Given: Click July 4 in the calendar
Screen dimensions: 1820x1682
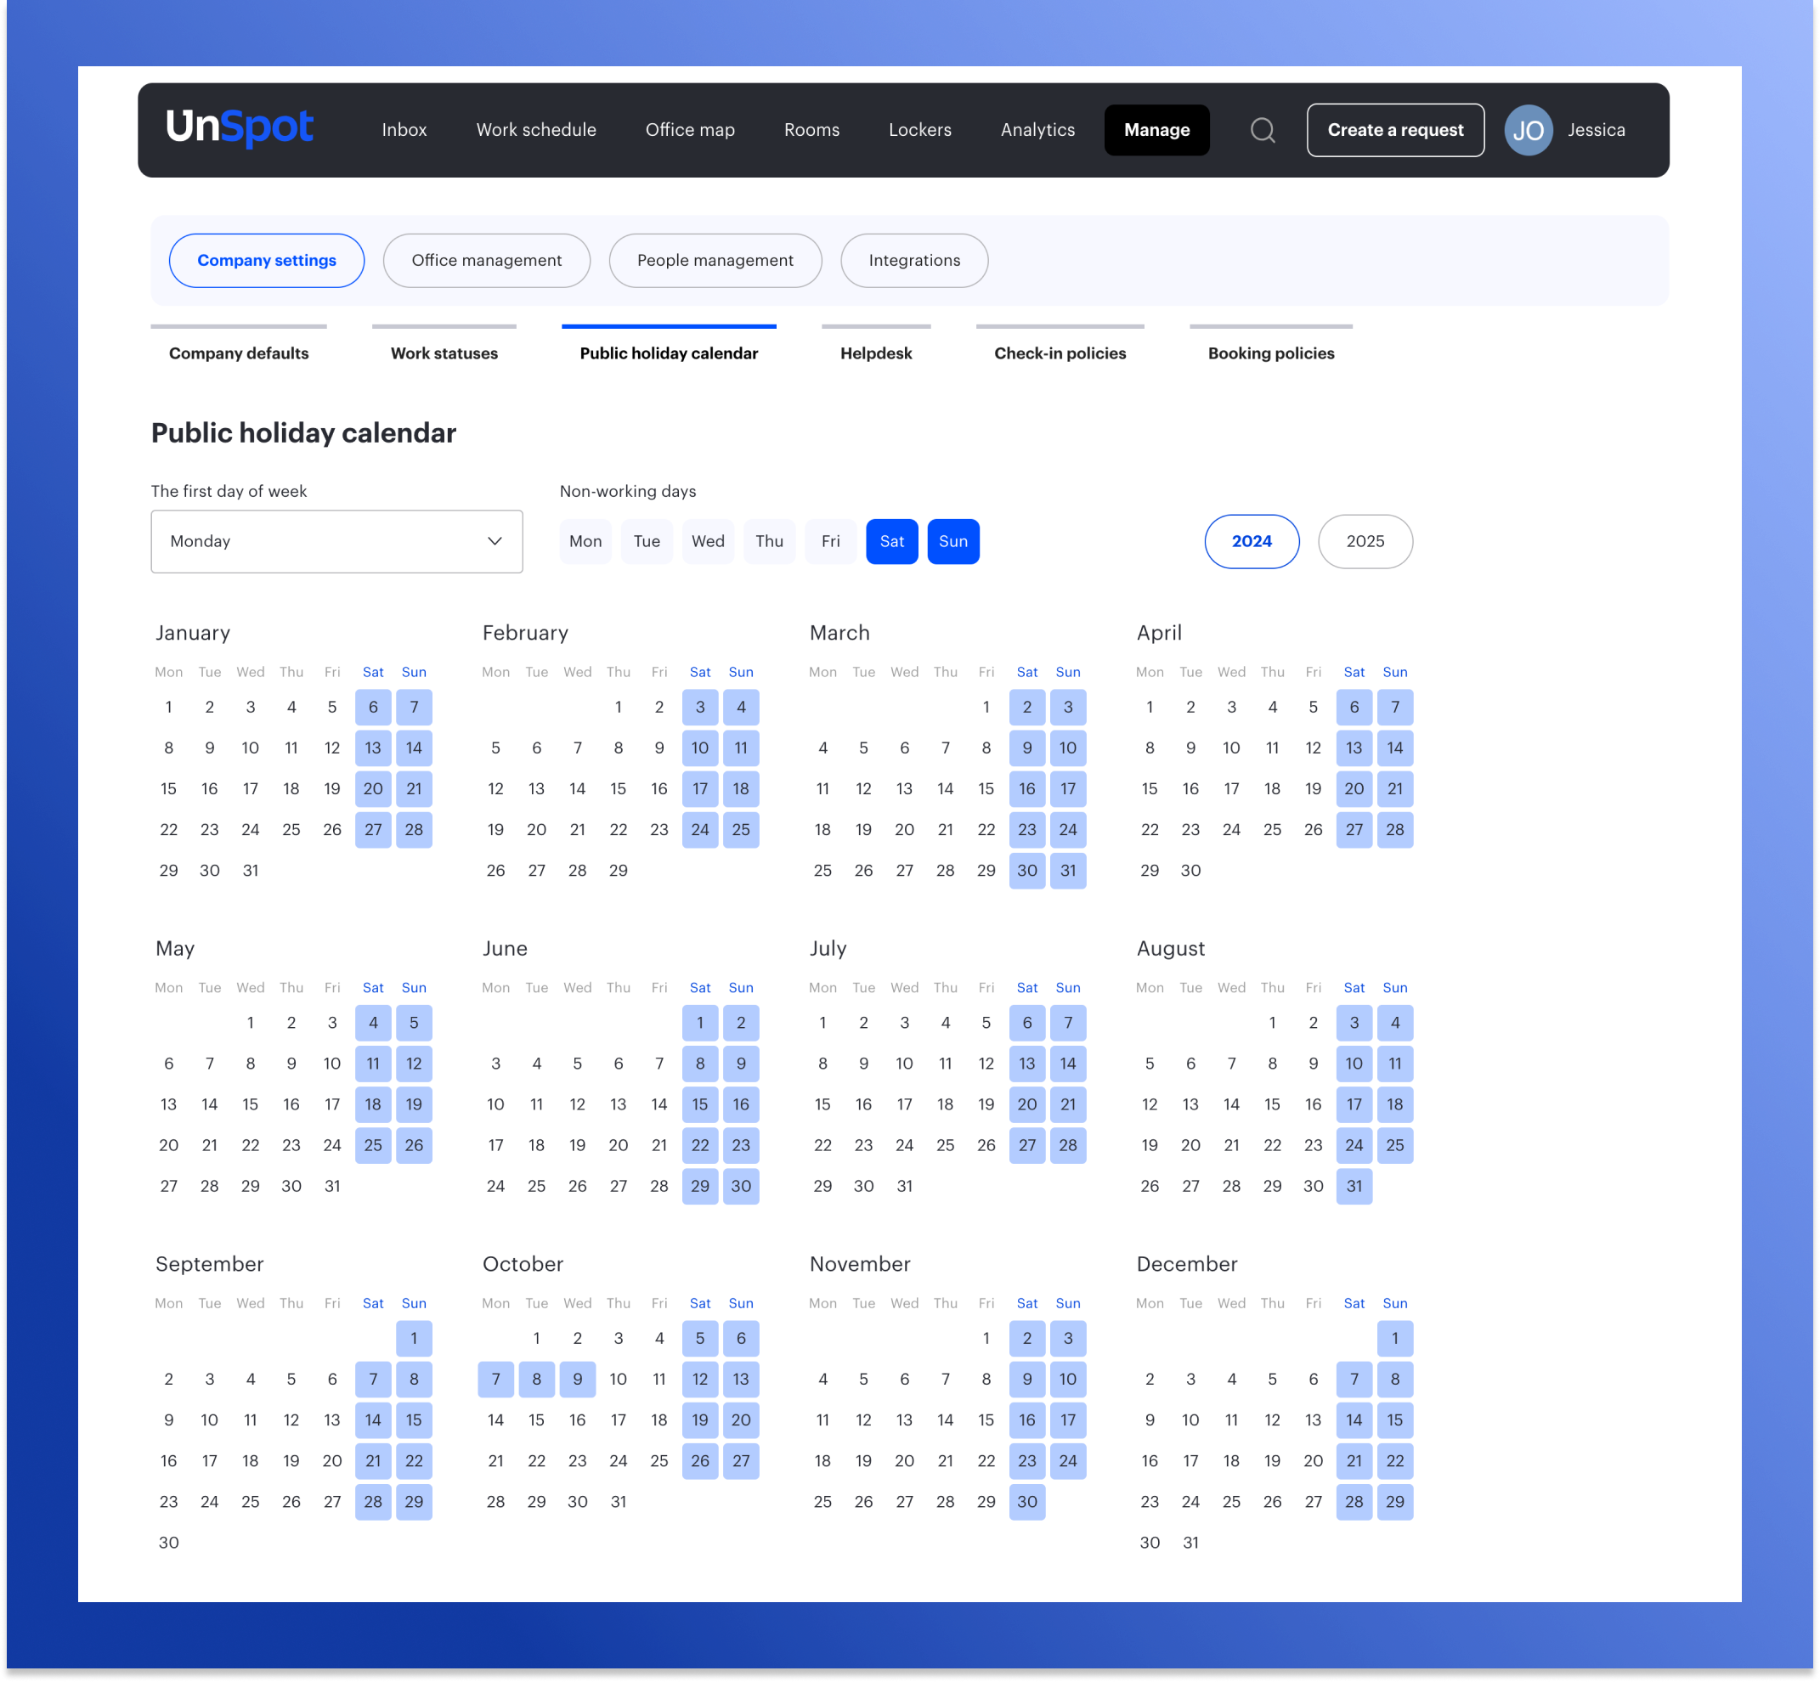Looking at the screenshot, I should click(946, 1023).
